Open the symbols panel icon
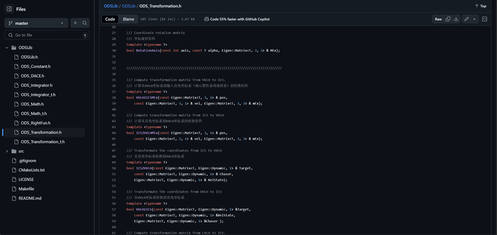The image size is (497, 235). point(485,19)
